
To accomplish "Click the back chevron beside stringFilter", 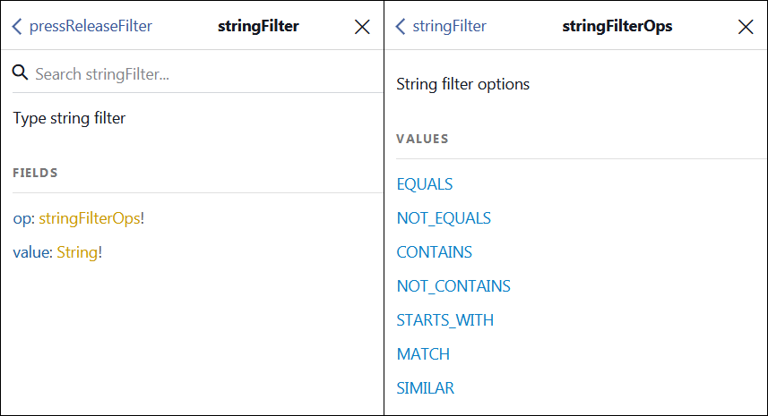I will [x=401, y=27].
